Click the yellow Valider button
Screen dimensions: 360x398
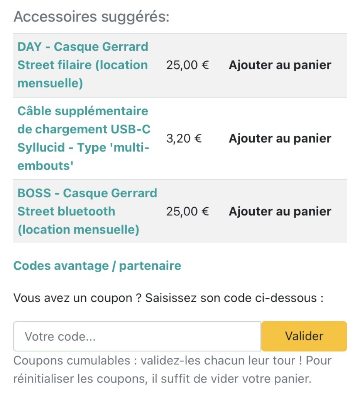[304, 336]
